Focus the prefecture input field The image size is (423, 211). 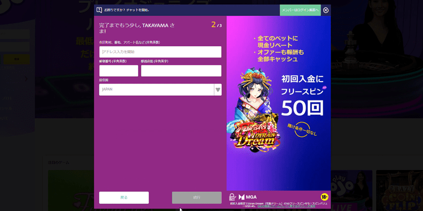181,71
